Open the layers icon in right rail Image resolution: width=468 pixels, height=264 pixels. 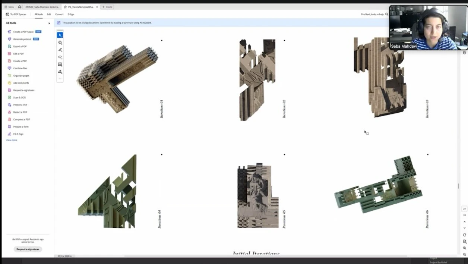pyautogui.click(x=464, y=53)
